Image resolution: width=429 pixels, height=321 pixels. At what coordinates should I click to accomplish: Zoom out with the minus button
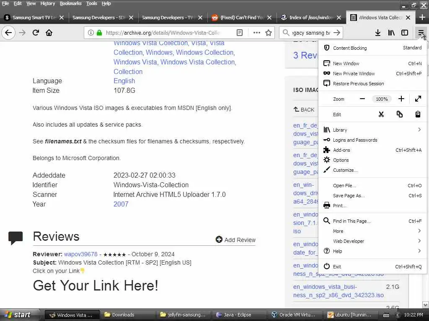click(362, 99)
